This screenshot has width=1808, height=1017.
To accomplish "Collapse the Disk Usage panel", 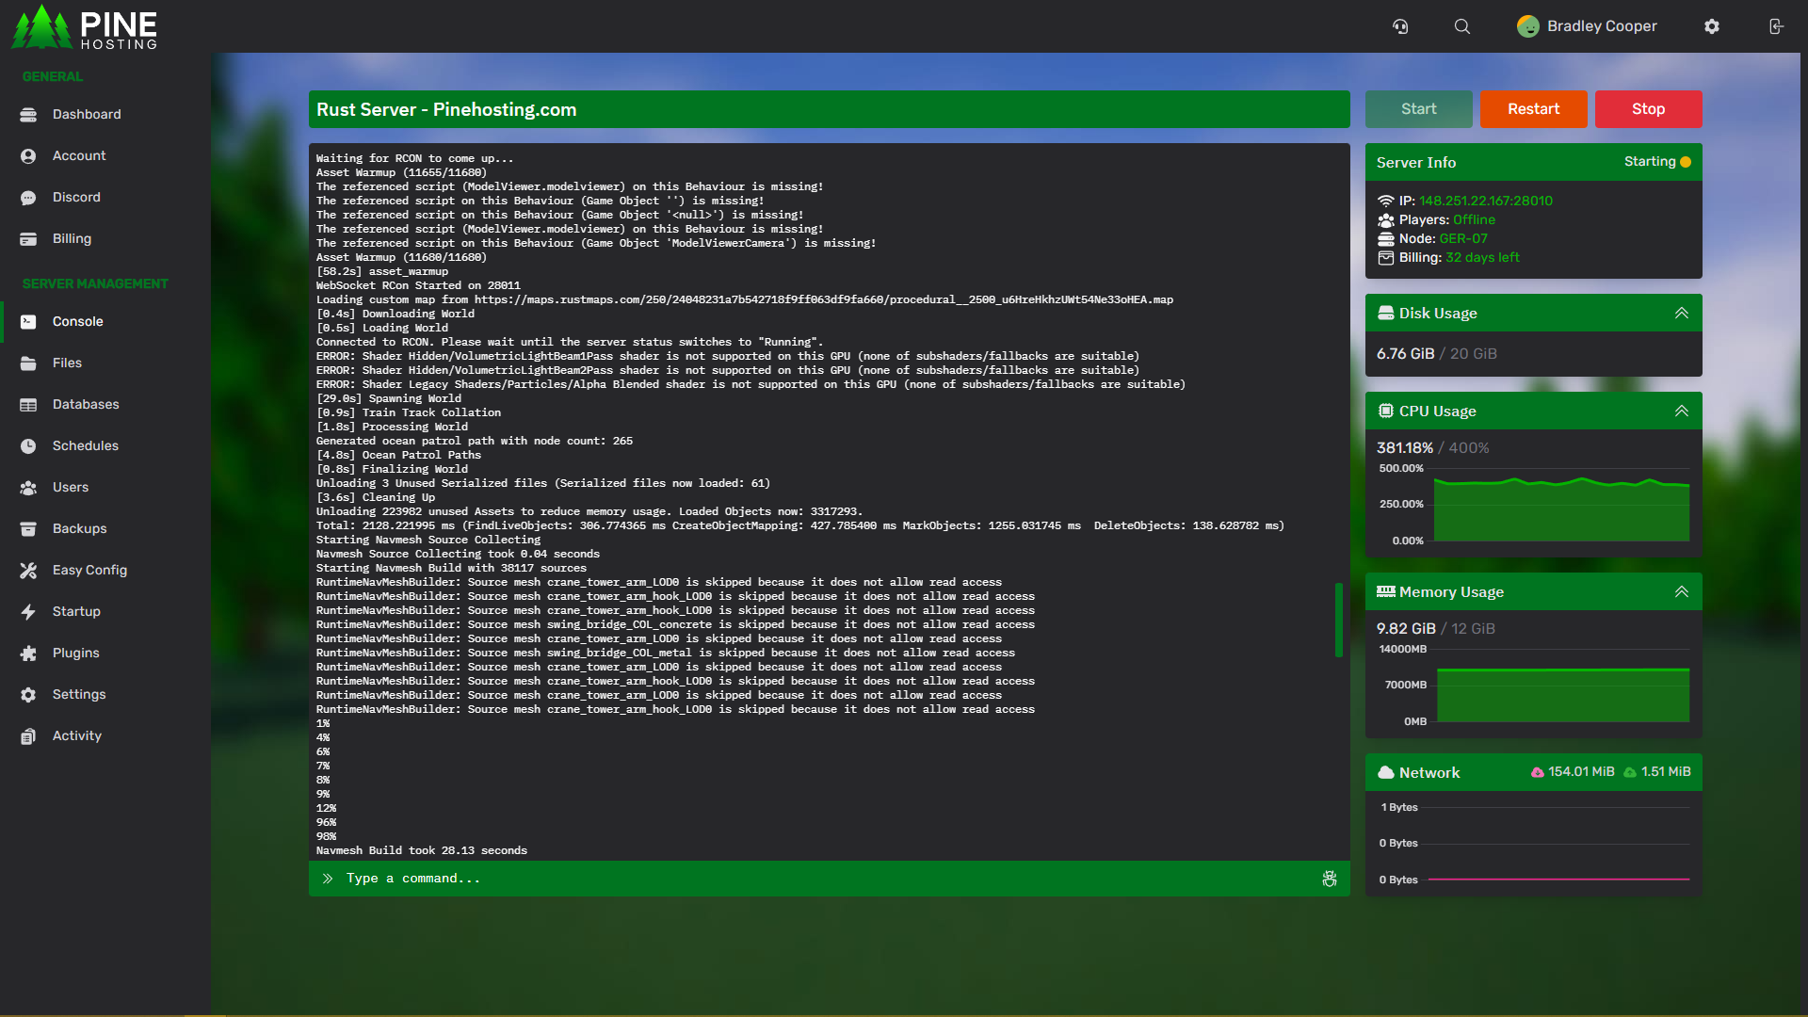I will tap(1681, 313).
